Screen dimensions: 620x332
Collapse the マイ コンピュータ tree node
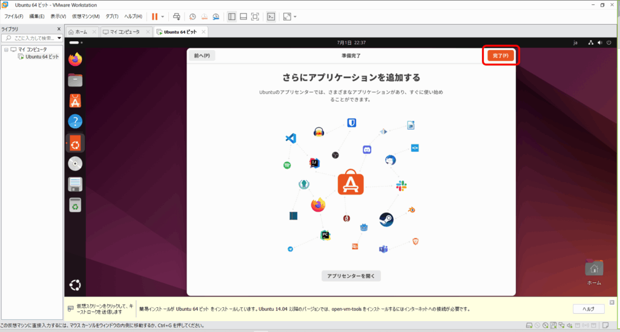[5, 49]
